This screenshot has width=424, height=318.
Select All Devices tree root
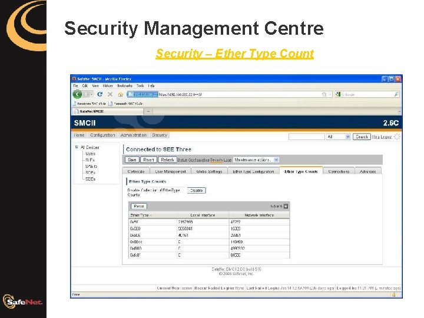90,147
